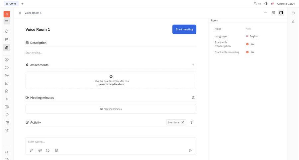Toggle Start with recording No value

tap(250, 52)
